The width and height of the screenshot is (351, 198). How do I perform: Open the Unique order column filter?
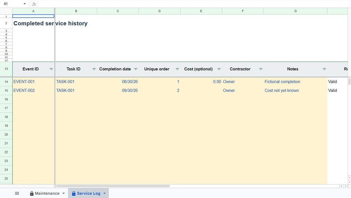tap(177, 69)
